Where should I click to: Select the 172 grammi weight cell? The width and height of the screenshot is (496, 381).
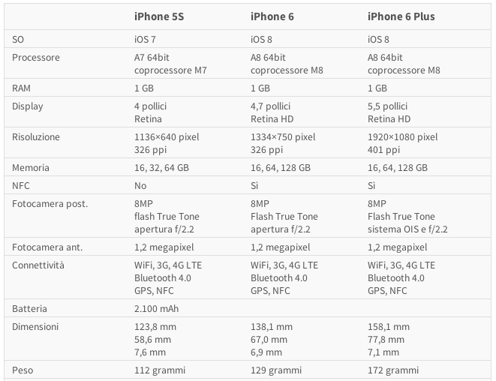[393, 370]
